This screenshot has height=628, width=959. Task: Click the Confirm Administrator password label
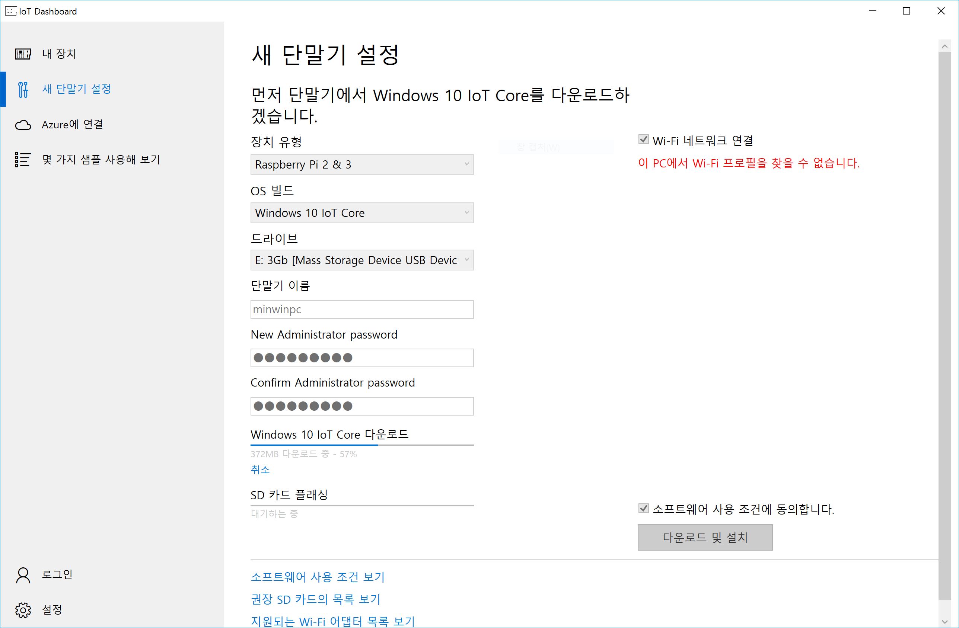(x=333, y=382)
